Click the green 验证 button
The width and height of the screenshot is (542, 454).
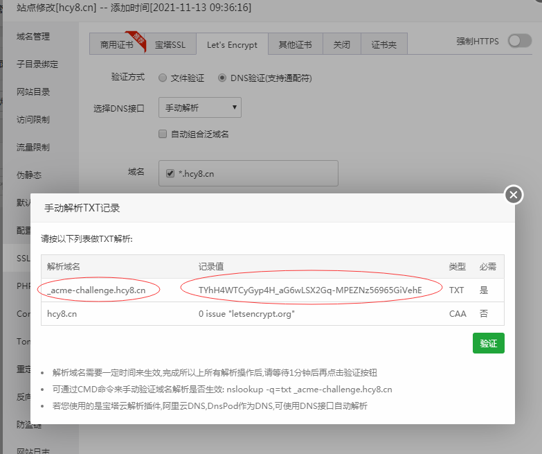coord(489,343)
